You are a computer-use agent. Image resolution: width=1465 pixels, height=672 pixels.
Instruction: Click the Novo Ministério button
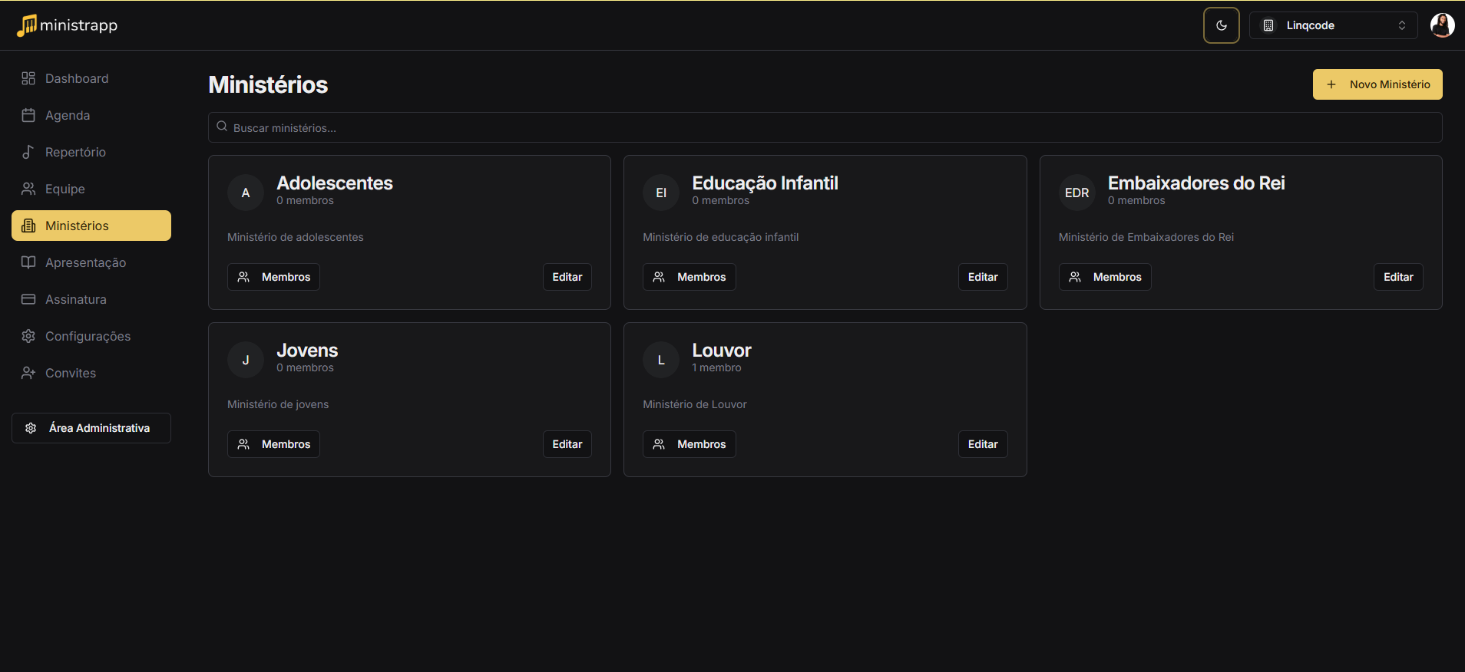1377,84
